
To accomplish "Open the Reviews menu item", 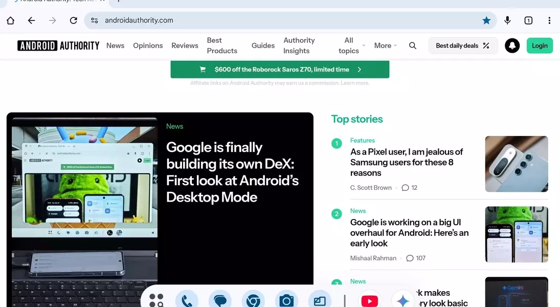I will [185, 46].
